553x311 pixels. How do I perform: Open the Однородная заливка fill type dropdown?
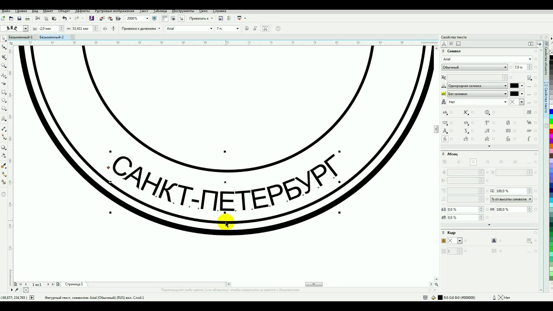[x=505, y=86]
